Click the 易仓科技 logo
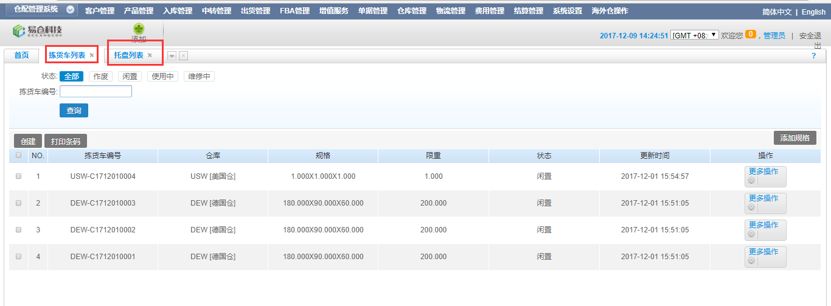Image resolution: width=831 pixels, height=306 pixels. [38, 31]
